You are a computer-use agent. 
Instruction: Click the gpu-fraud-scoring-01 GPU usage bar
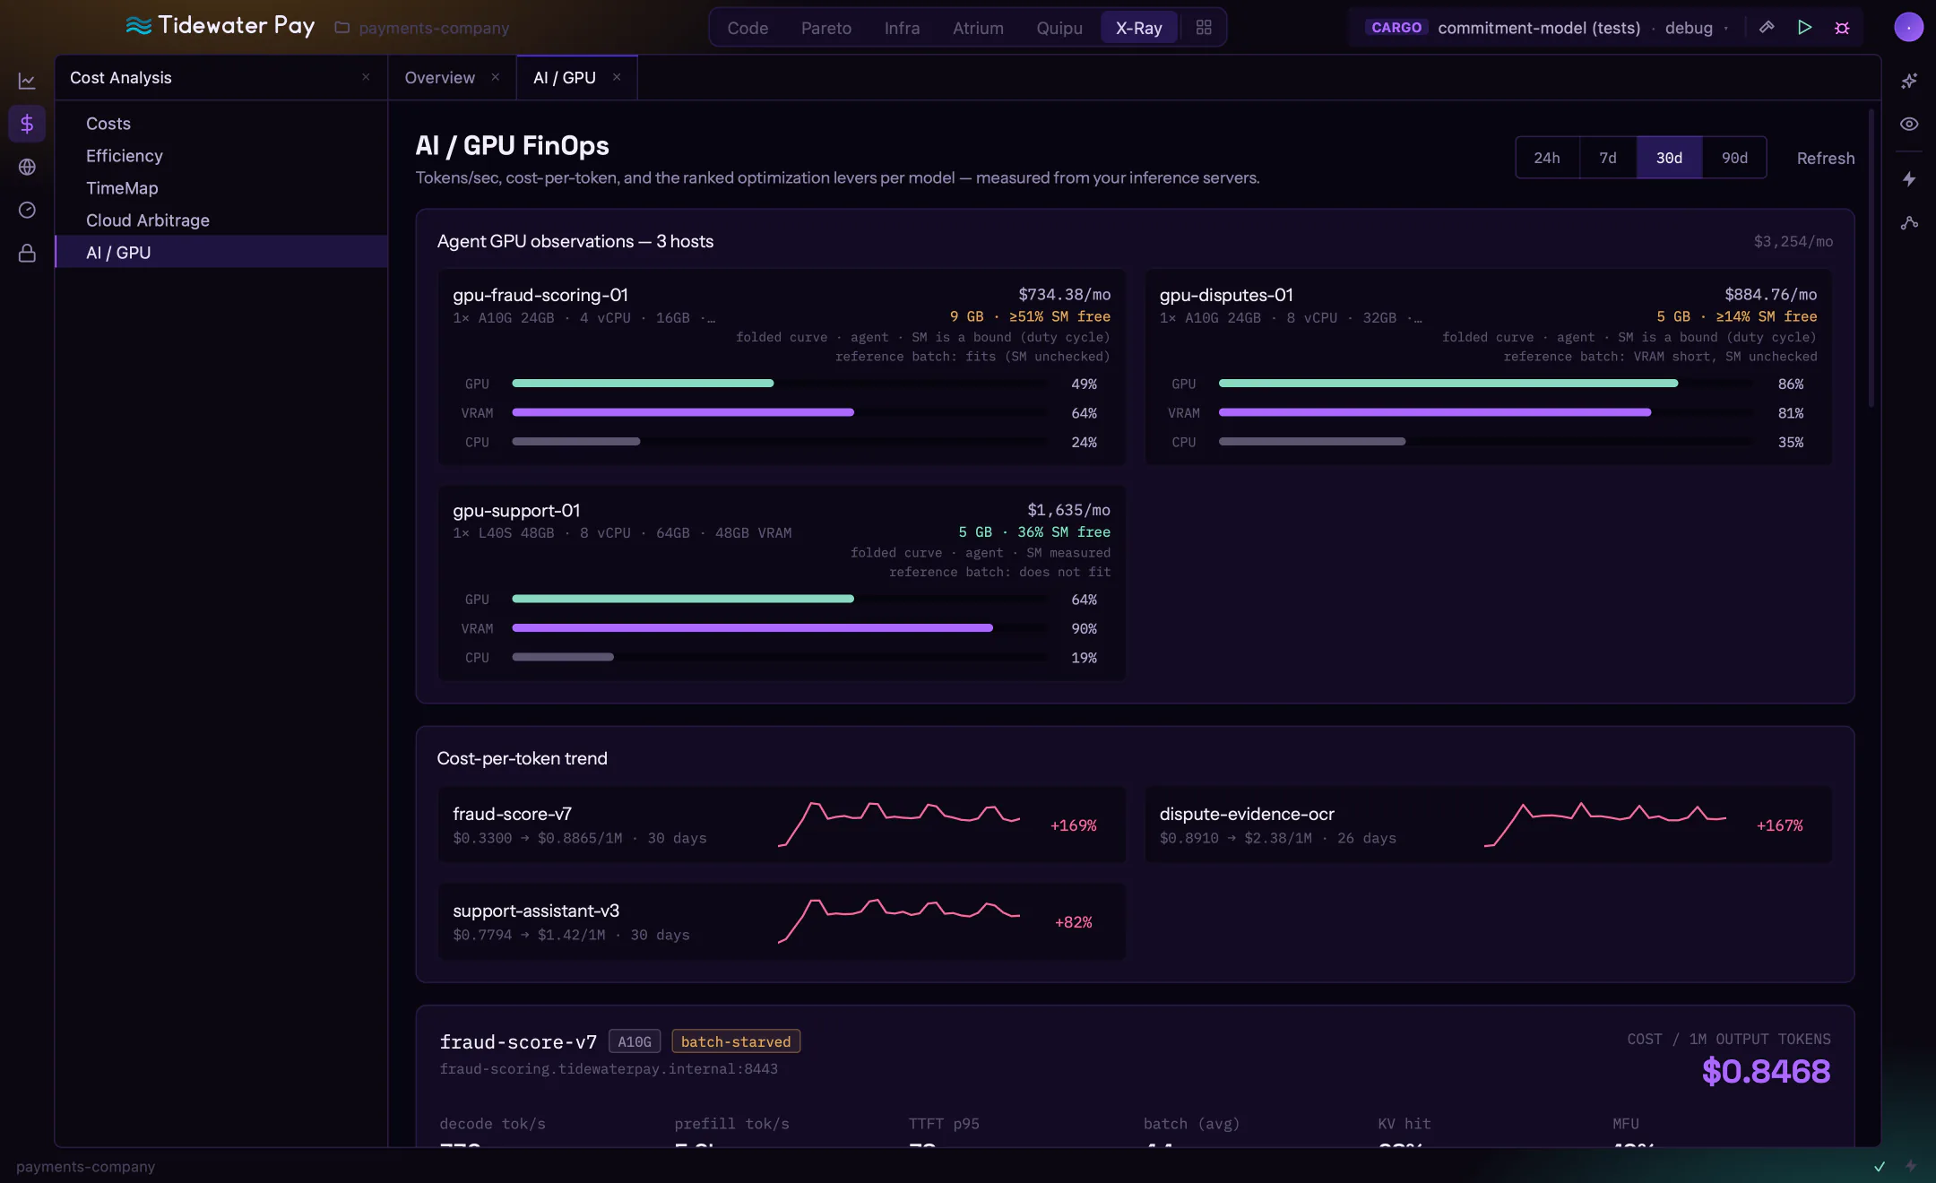pos(779,384)
